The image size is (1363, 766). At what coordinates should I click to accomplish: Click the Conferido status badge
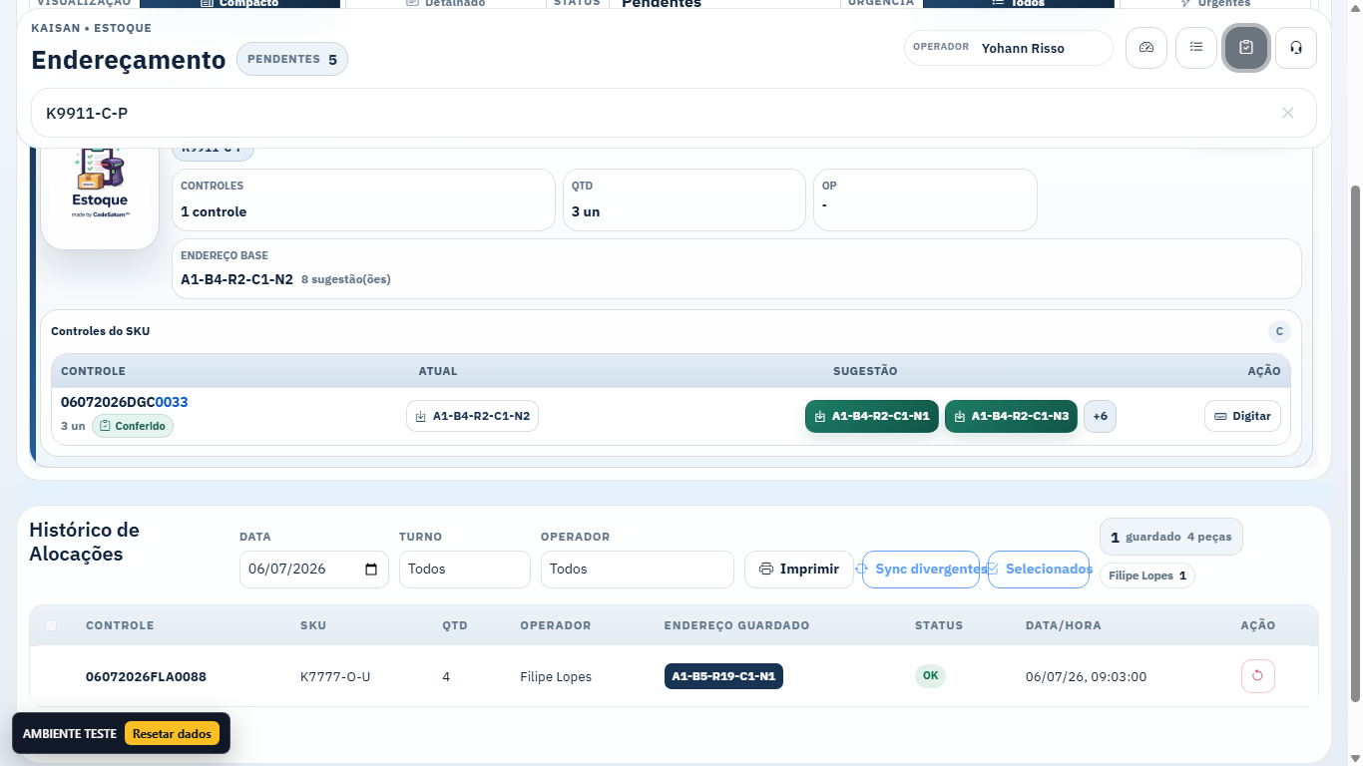(133, 426)
